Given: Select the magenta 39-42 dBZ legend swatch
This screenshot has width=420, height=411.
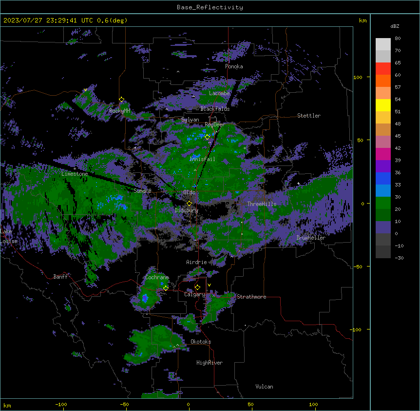Looking at the screenshot, I should click(x=383, y=154).
